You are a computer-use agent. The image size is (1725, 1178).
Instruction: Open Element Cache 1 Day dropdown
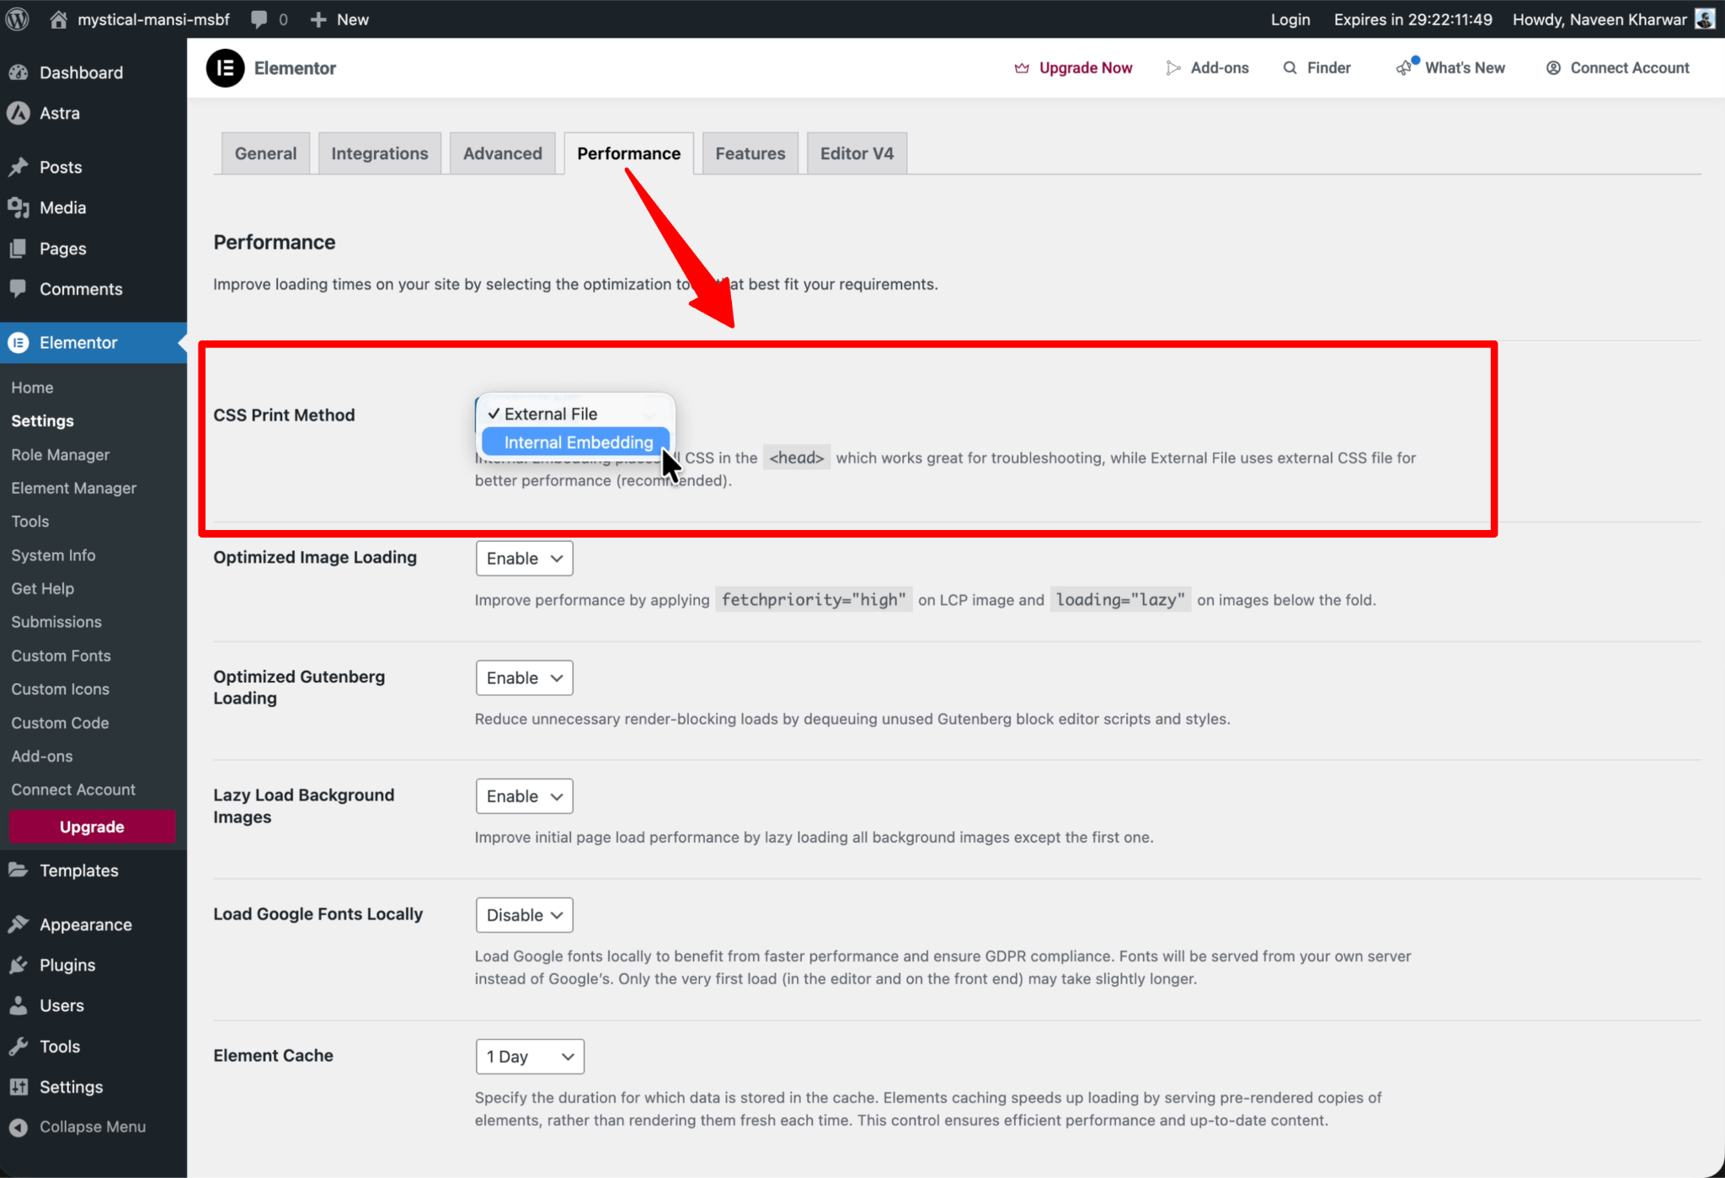530,1057
